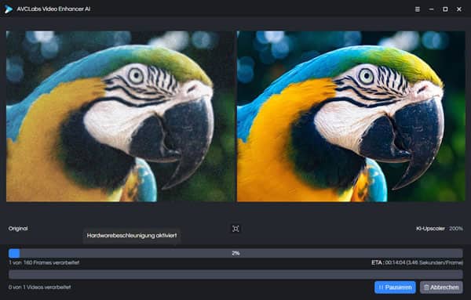
Task: Click the upscaled parrot preview image
Action: [x=351, y=116]
